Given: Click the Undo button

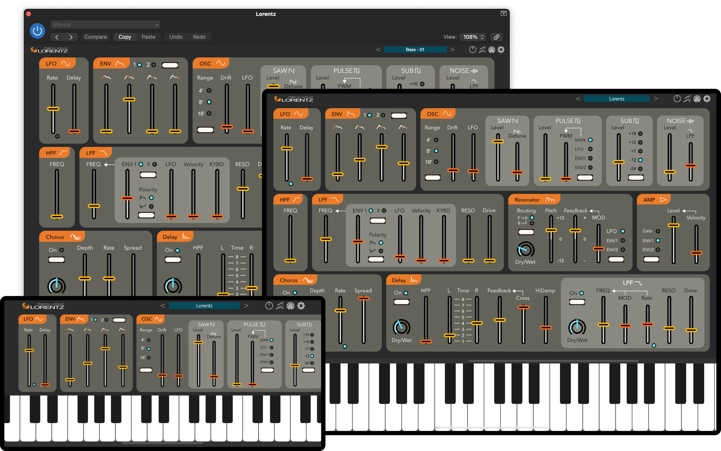Looking at the screenshot, I should pos(176,37).
